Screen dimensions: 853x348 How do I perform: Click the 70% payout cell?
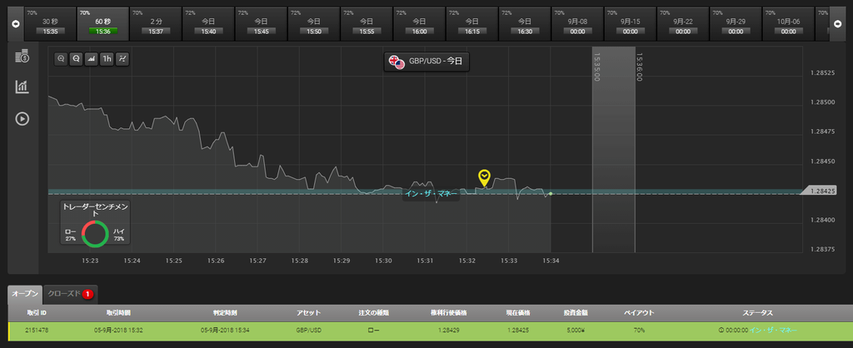tap(639, 330)
